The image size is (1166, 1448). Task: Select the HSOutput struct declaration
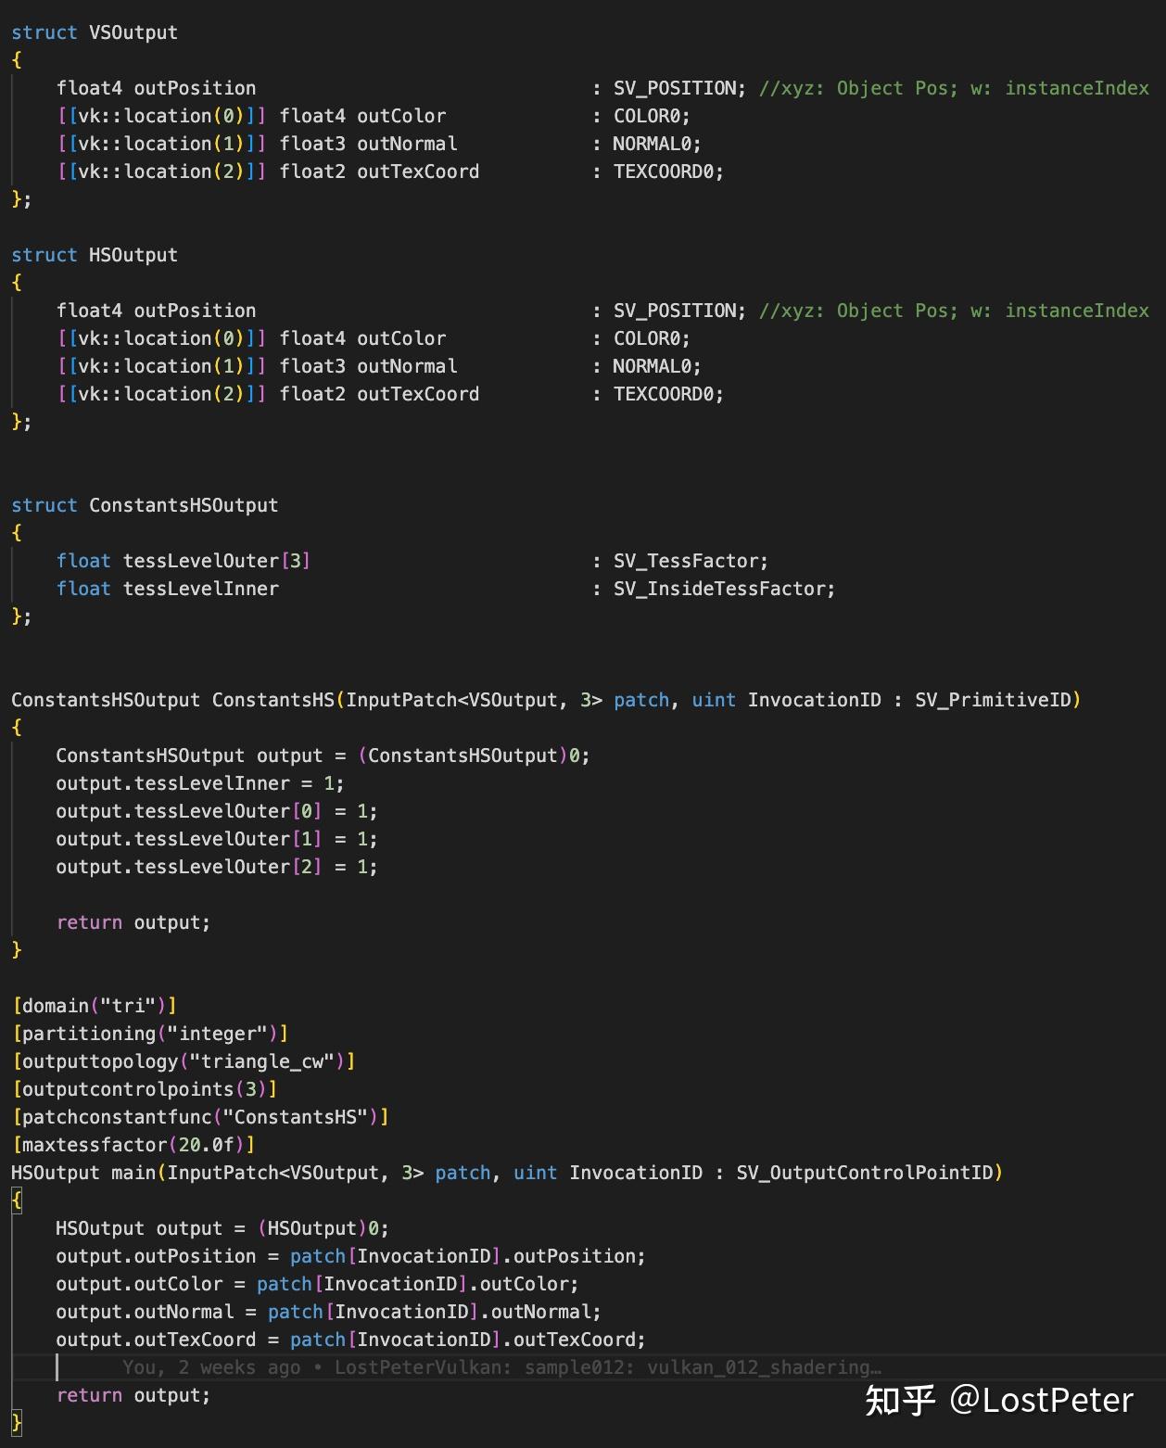133,254
